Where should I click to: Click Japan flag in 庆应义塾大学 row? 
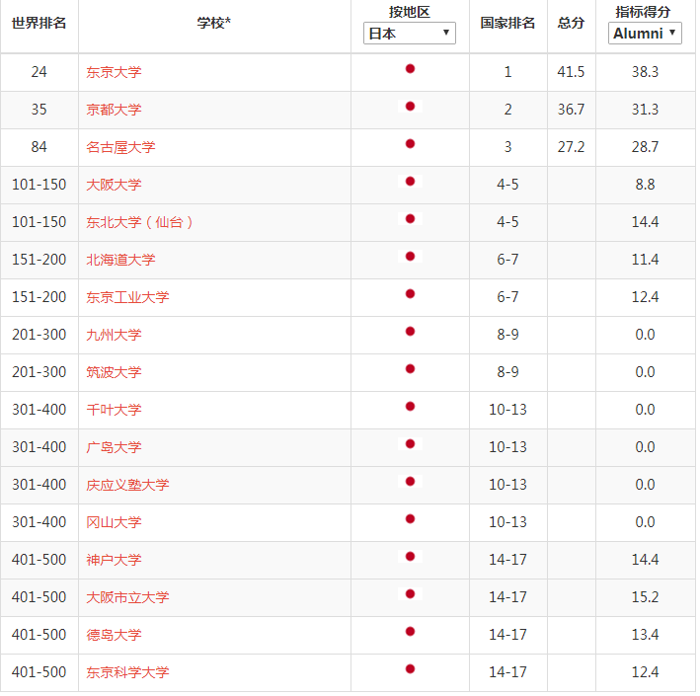click(410, 481)
